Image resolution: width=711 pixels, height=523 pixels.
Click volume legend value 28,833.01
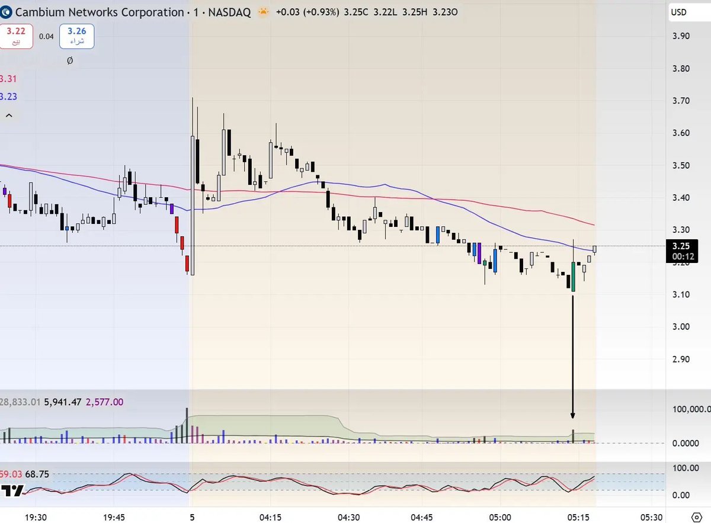pyautogui.click(x=20, y=402)
